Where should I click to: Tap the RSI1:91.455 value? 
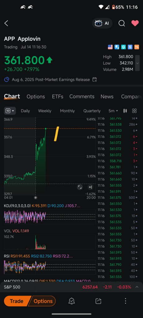(20, 256)
